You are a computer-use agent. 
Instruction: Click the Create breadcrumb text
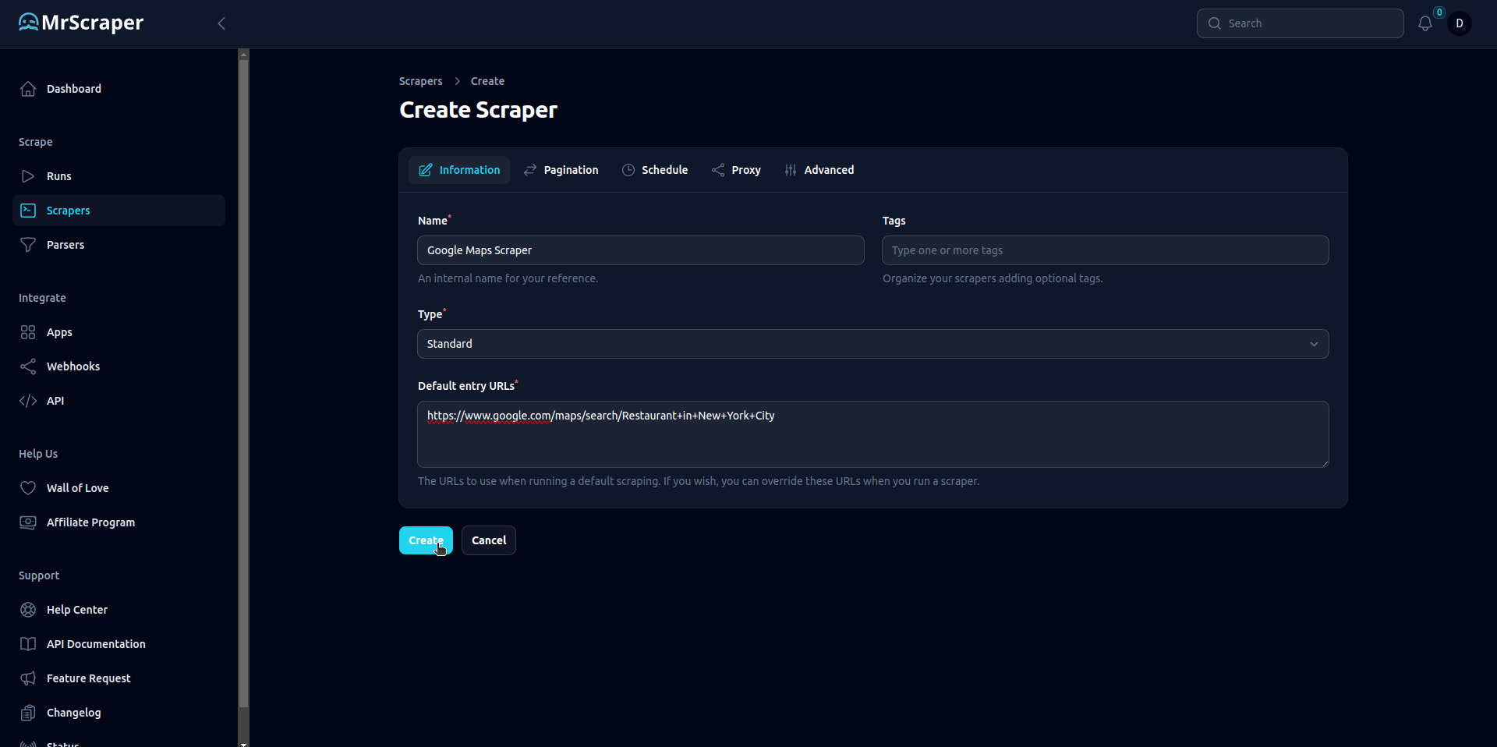[x=487, y=81]
